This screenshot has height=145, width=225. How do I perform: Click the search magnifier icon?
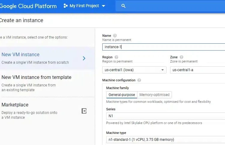click(x=123, y=6)
